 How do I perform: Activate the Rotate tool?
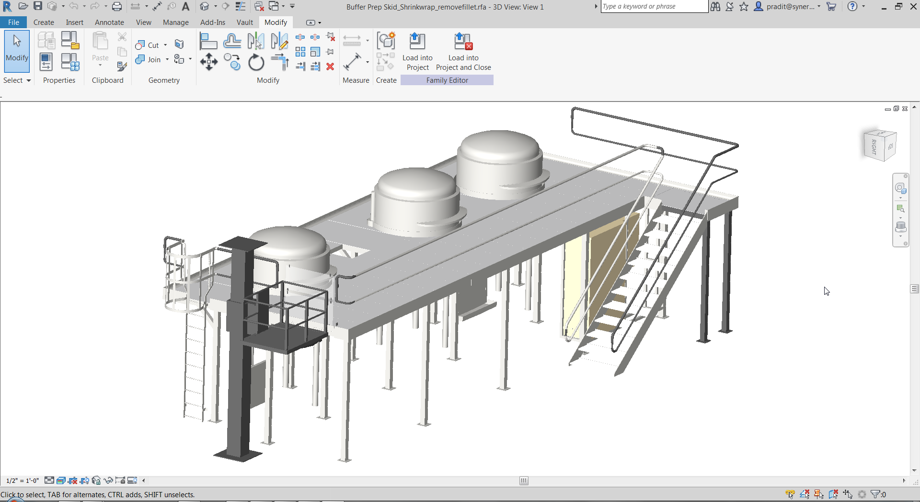coord(256,62)
